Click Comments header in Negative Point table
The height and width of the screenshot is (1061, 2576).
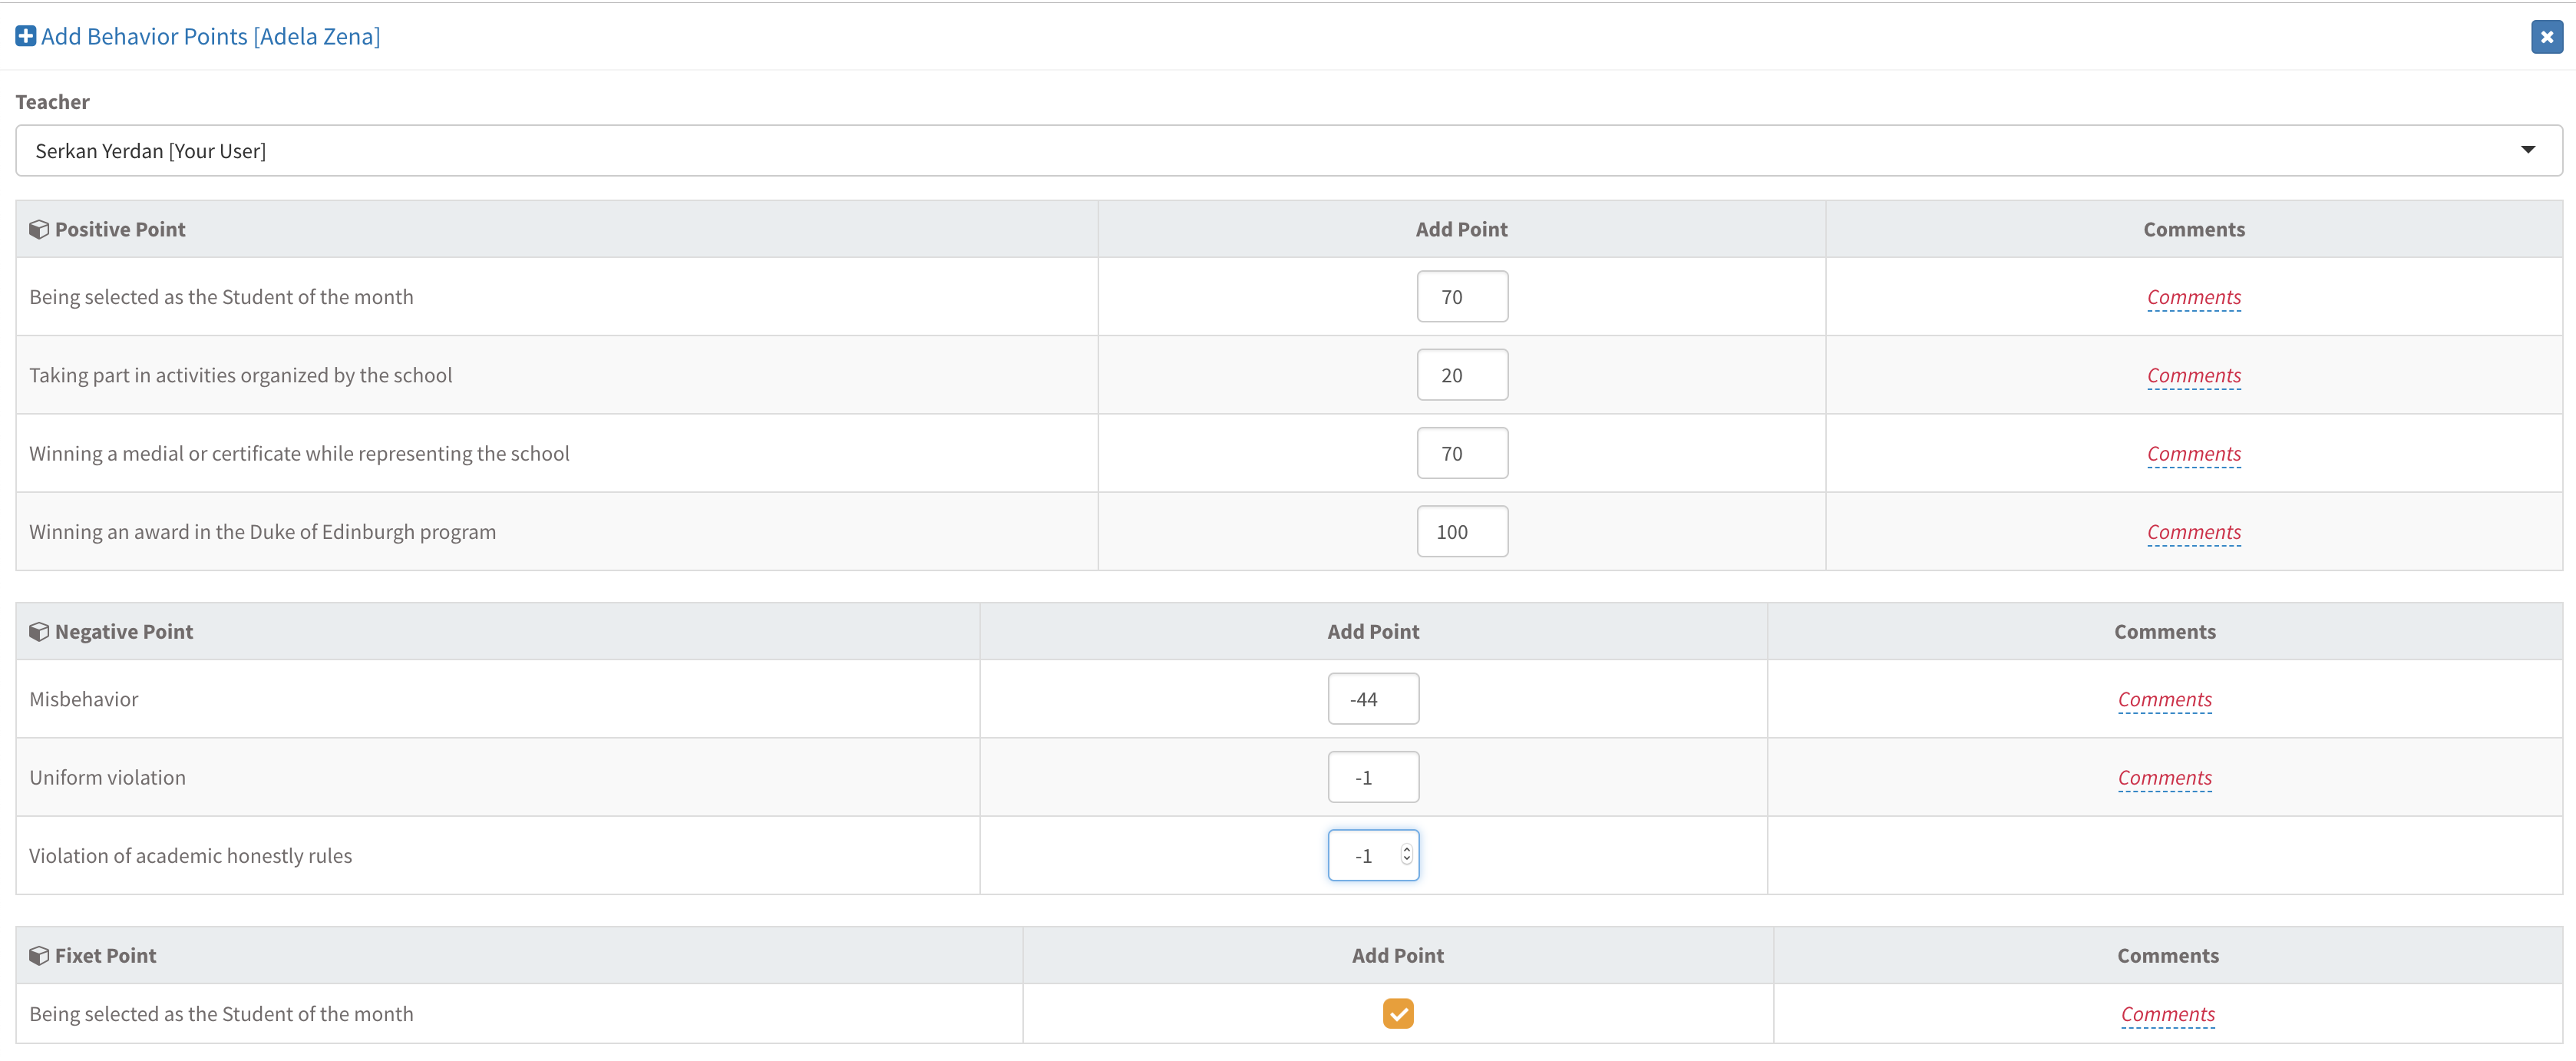point(2165,632)
